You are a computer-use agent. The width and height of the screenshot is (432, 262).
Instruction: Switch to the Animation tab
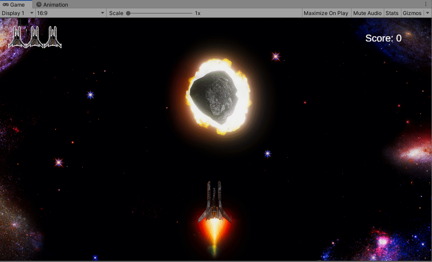pos(52,4)
